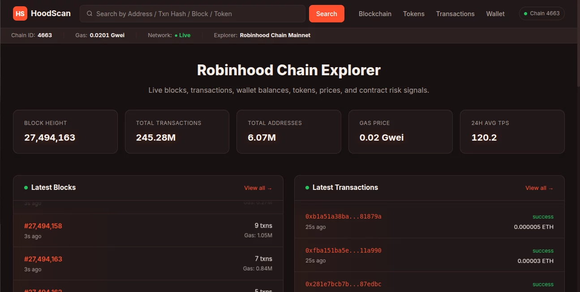The image size is (580, 292).
Task: Click success status of 0xfba151ba5e transaction
Action: (x=543, y=251)
